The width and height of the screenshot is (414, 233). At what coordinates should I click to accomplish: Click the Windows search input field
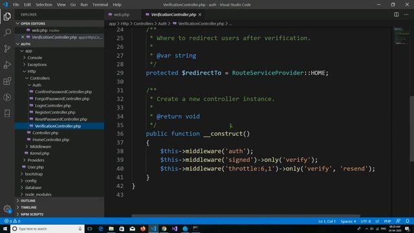point(47,228)
